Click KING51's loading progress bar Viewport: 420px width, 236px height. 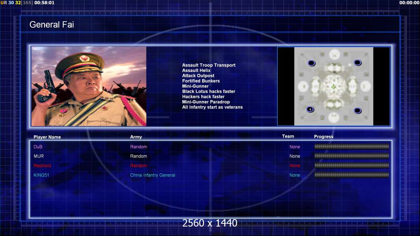[x=352, y=175]
